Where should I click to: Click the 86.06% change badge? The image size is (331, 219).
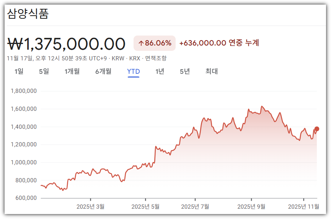pyautogui.click(x=155, y=43)
